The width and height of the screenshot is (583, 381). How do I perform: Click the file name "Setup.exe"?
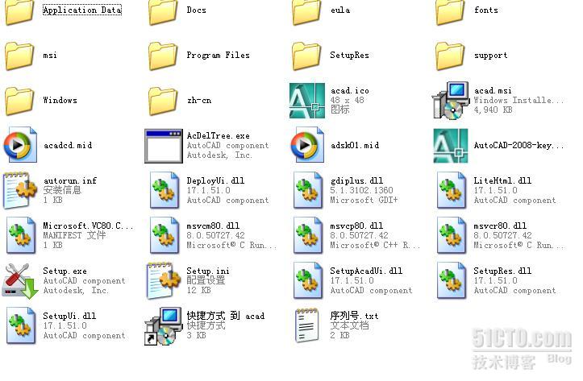click(65, 271)
